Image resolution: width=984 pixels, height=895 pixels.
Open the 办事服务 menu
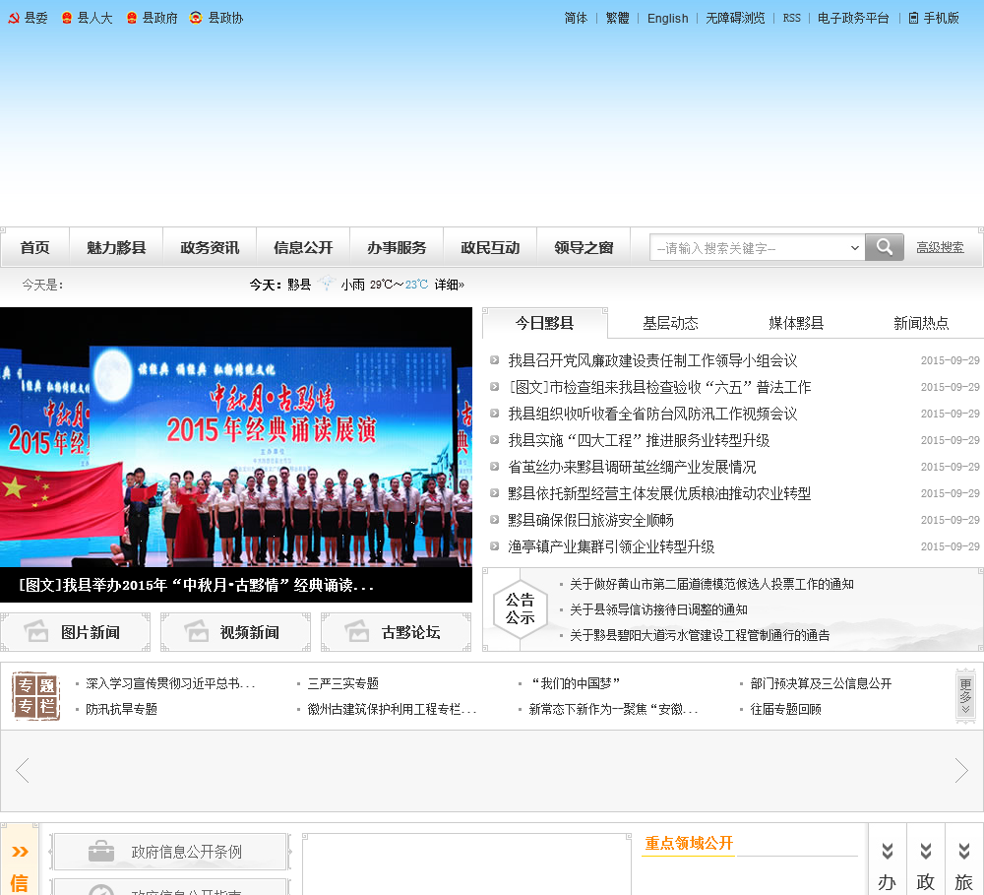(x=397, y=247)
